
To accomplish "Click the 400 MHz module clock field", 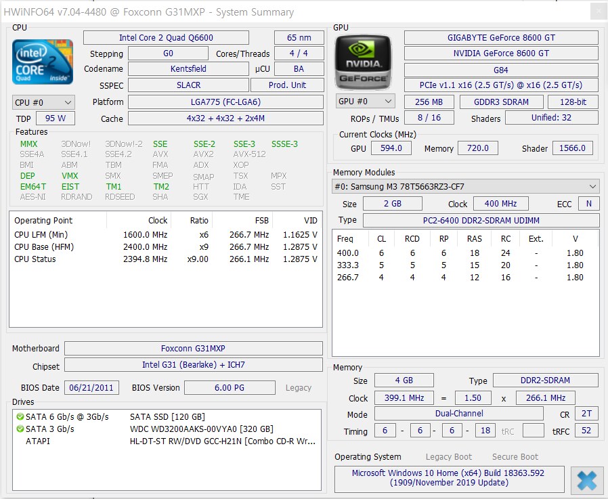I will point(500,204).
